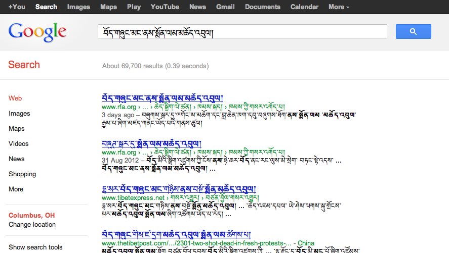This screenshot has width=449, height=253.
Task: Open result title dated 31 Aug 2012
Action: [x=151, y=143]
